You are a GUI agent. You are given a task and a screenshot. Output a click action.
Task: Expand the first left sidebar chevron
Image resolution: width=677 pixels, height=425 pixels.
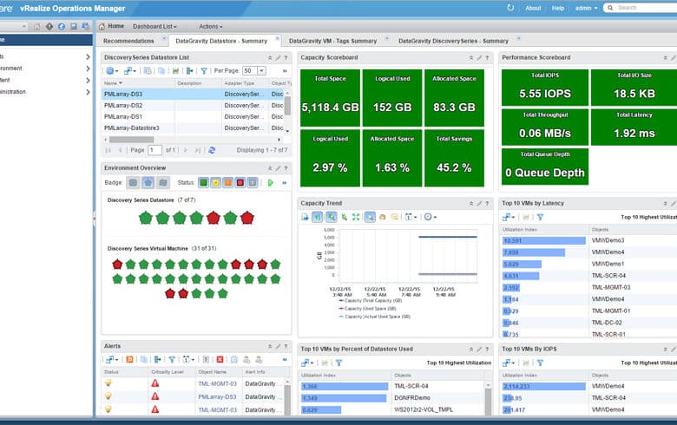coord(88,56)
